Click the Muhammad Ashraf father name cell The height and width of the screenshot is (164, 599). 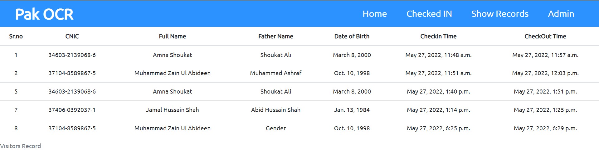click(x=276, y=73)
